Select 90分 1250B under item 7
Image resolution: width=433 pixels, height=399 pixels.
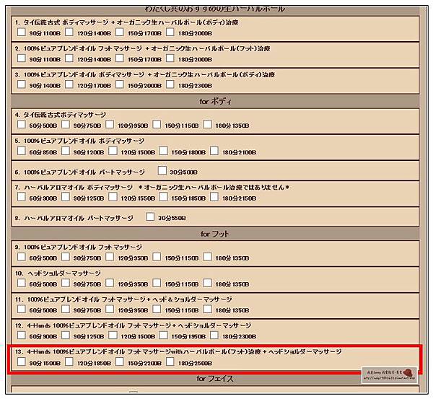[66, 197]
